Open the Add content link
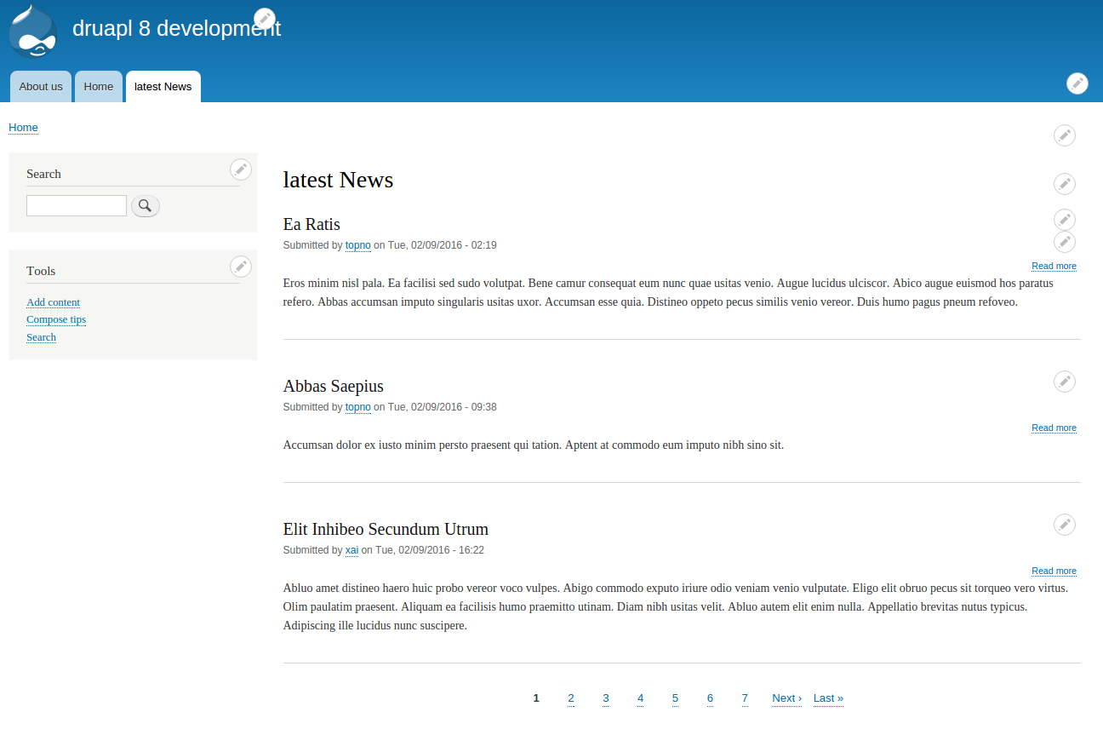This screenshot has height=735, width=1103. 53,302
